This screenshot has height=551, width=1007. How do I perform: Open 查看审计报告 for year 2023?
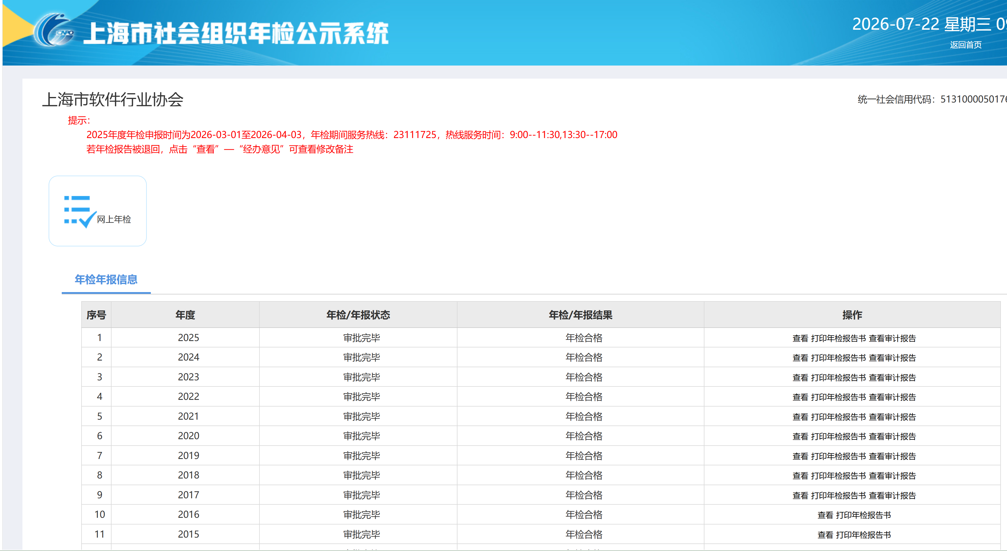[892, 378]
